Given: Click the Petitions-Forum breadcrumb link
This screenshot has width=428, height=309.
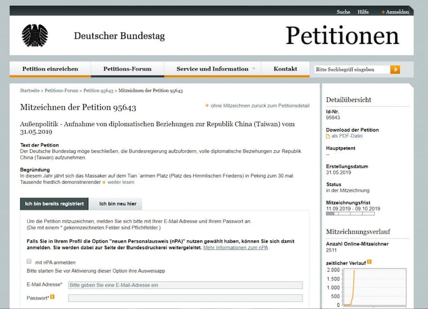Looking at the screenshot, I should tap(62, 90).
